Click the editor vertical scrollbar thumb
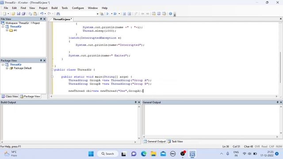 (x=280, y=67)
